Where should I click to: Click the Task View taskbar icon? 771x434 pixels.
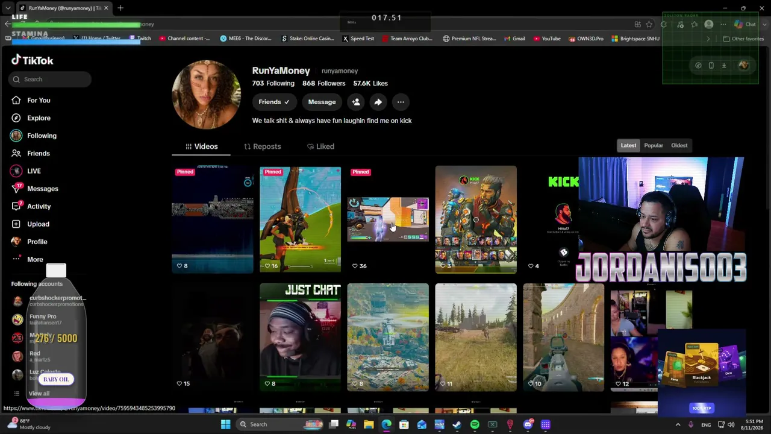tap(334, 424)
